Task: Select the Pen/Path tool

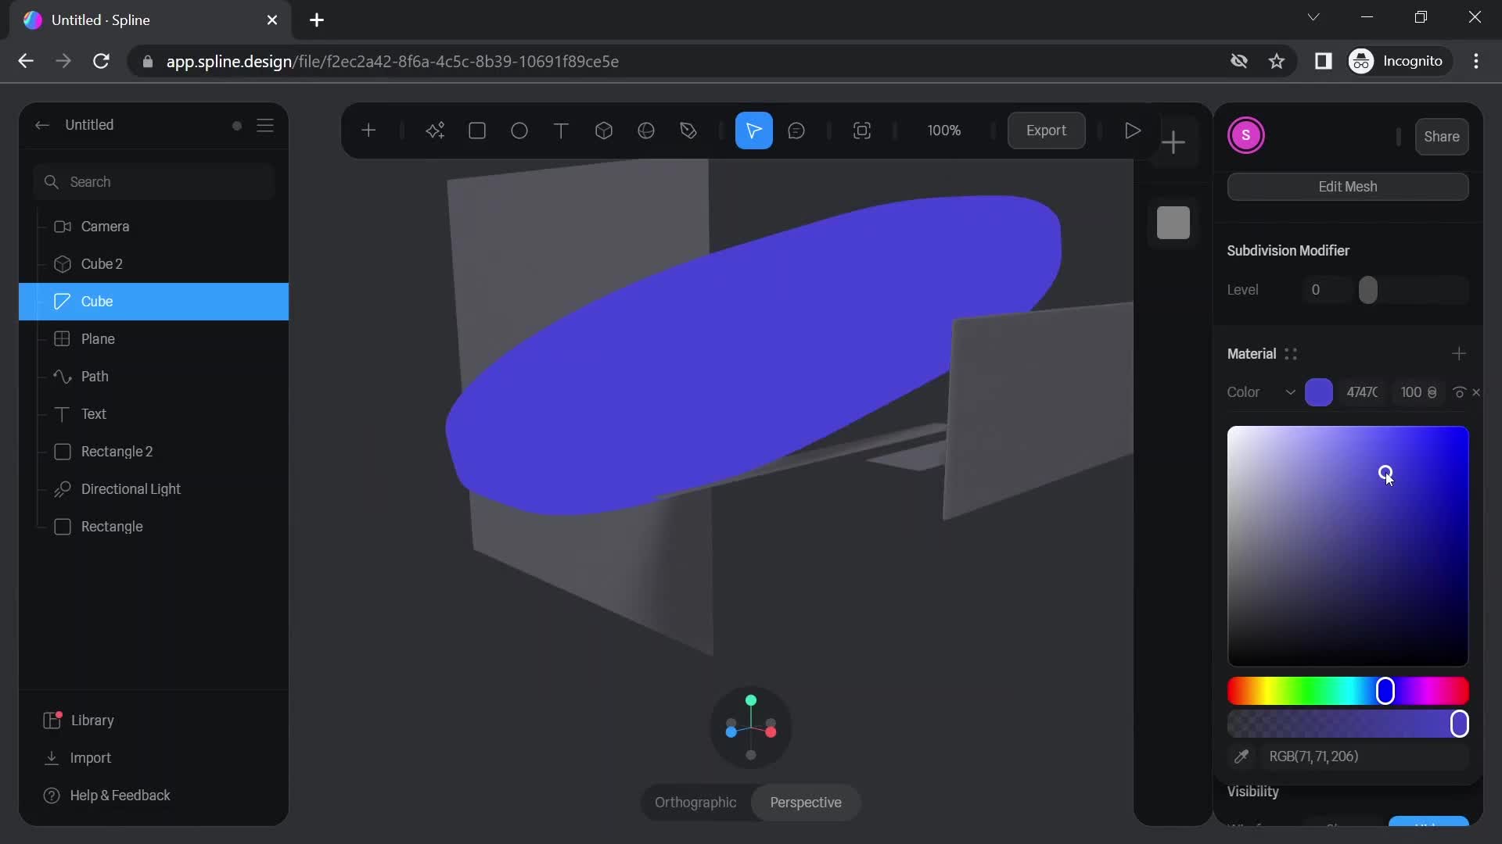Action: [690, 131]
